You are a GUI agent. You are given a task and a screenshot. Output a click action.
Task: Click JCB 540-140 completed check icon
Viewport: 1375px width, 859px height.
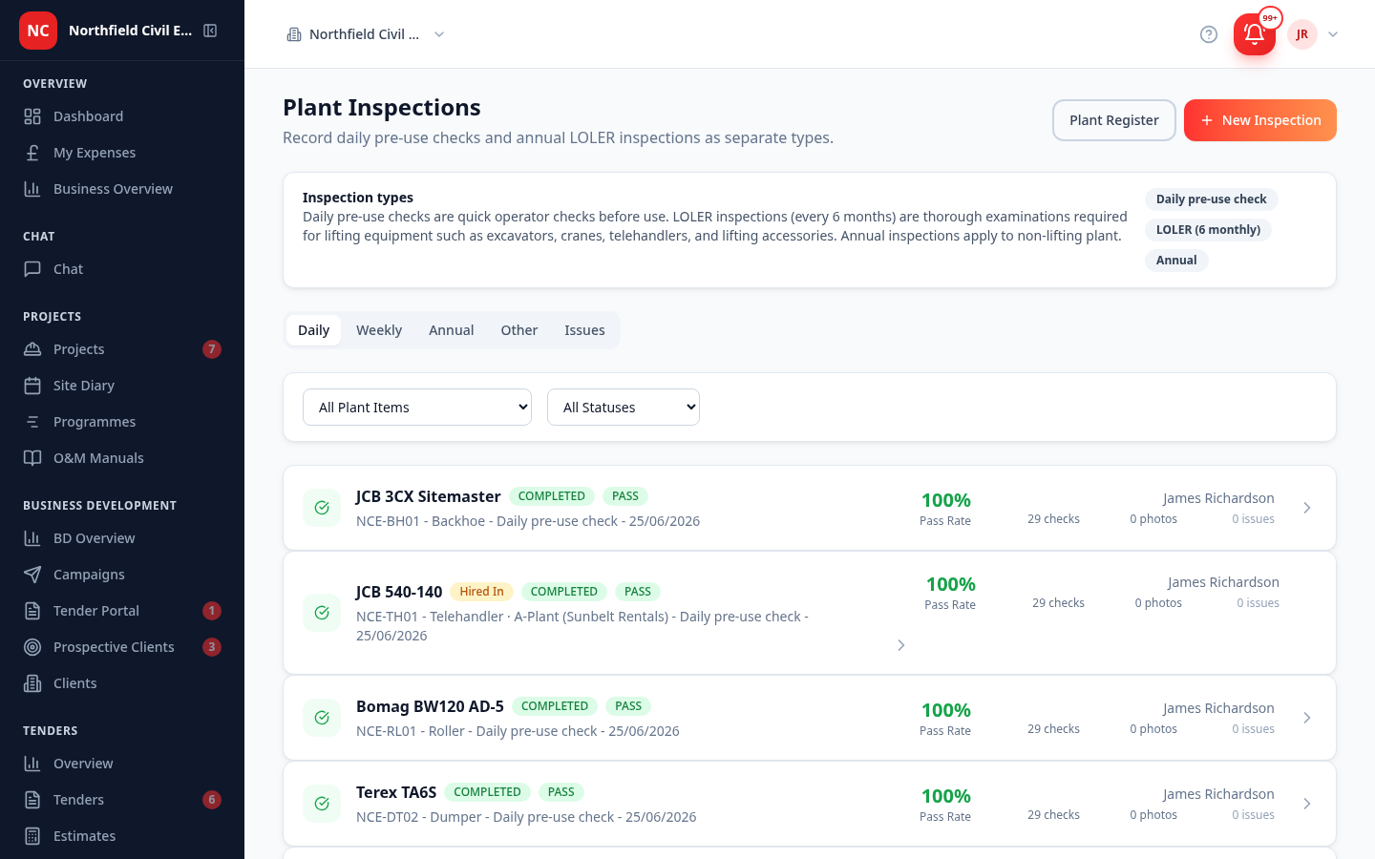pos(322,613)
